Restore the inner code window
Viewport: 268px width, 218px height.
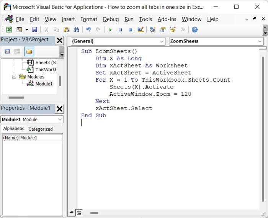click(255, 19)
